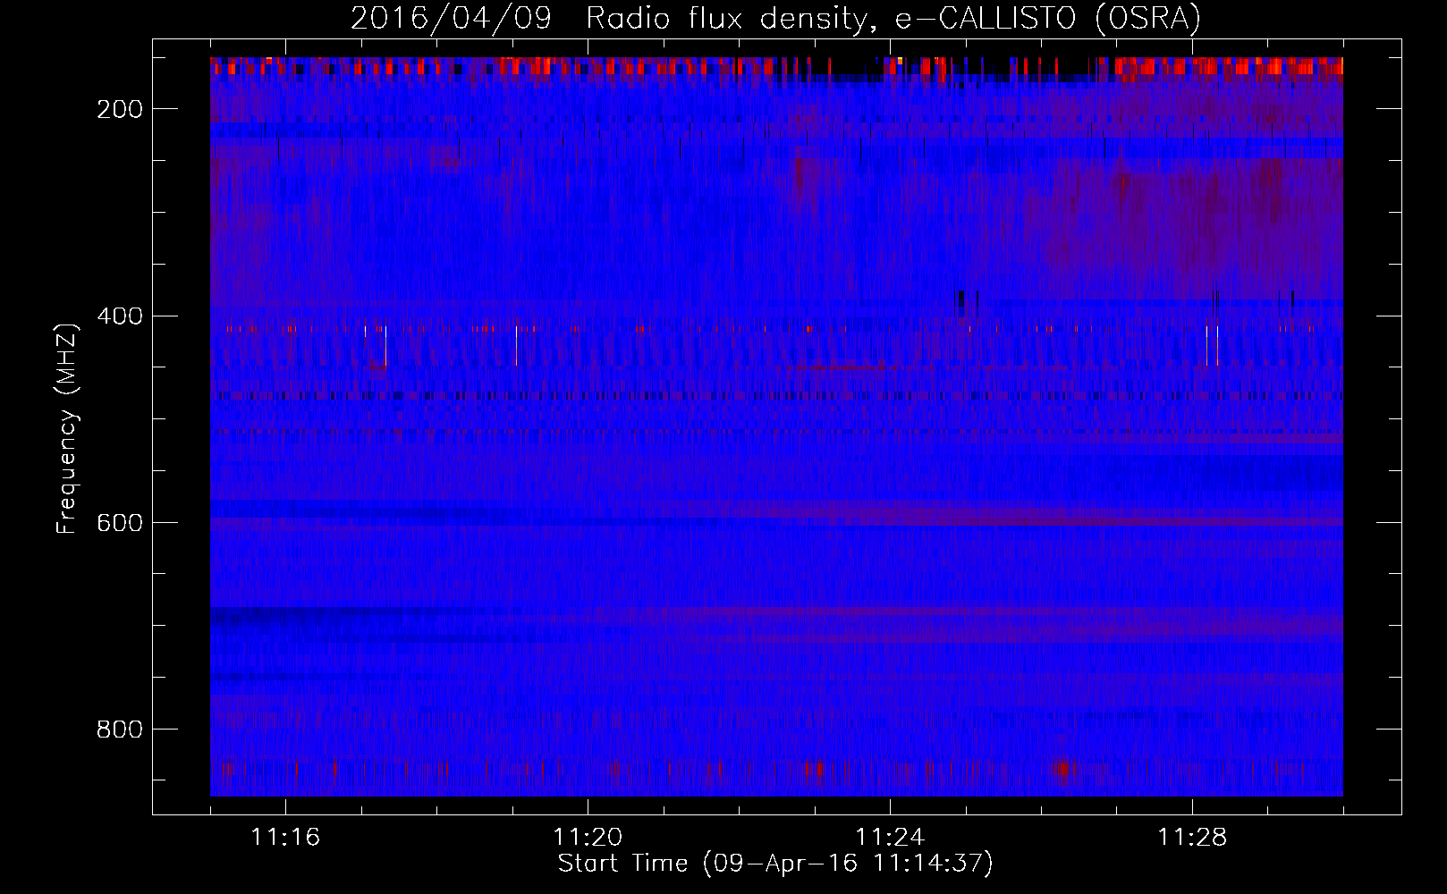
Task: Click the 400 frequency tick label
Action: click(120, 316)
